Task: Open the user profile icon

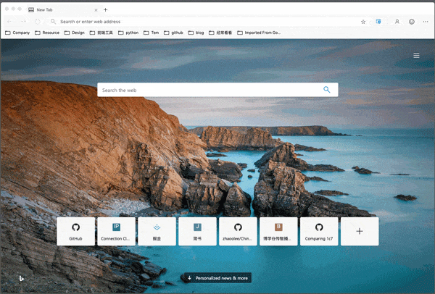Action: pyautogui.click(x=397, y=22)
